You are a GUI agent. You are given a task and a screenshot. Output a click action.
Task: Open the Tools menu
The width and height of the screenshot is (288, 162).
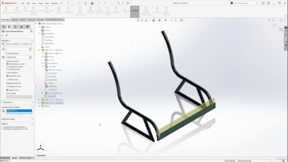click(47, 3)
